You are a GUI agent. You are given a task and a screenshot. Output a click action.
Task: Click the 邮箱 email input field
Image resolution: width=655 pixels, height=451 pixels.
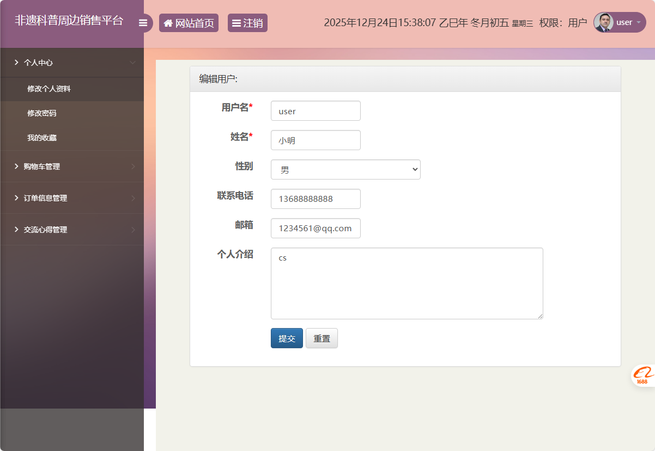pyautogui.click(x=316, y=228)
